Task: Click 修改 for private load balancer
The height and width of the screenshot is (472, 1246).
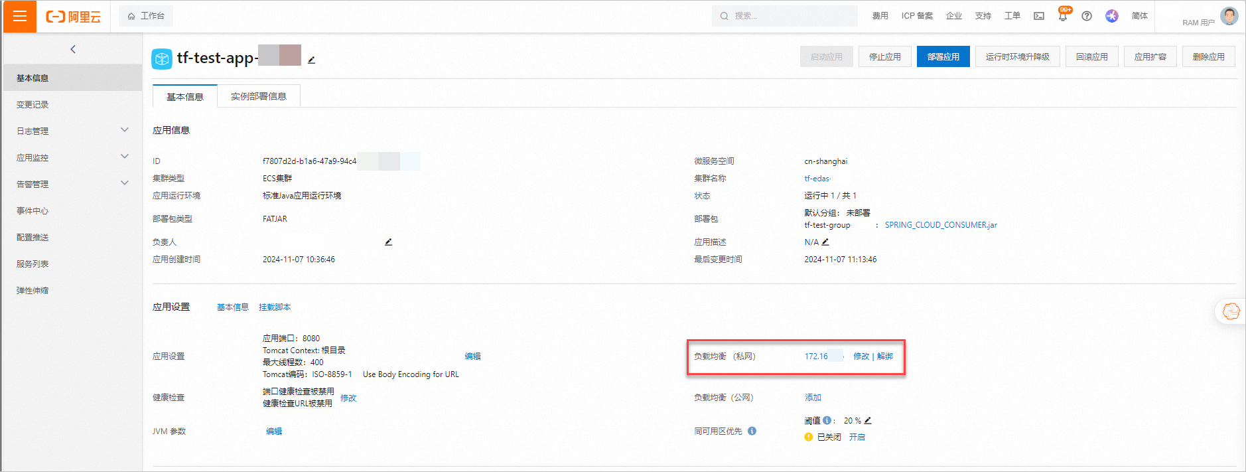Action: point(861,356)
